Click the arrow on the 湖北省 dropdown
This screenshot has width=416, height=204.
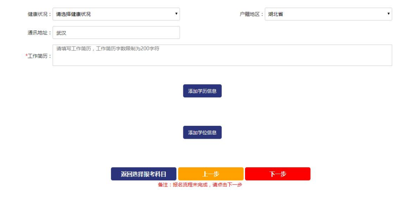click(388, 14)
